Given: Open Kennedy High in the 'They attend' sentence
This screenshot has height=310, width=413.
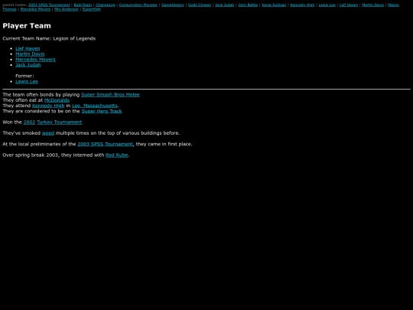Looking at the screenshot, I should 48,106.
